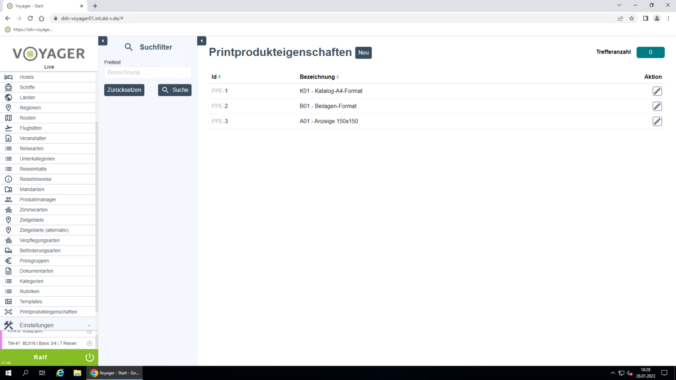Click the info icon next to Reisehinweise
The image size is (676, 380).
tap(8, 179)
